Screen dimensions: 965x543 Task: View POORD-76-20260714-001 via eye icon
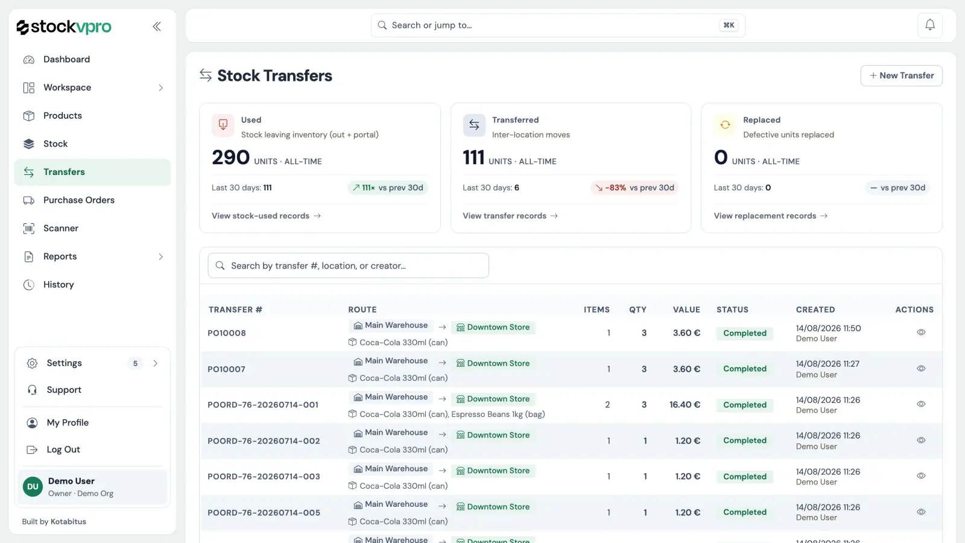click(921, 404)
